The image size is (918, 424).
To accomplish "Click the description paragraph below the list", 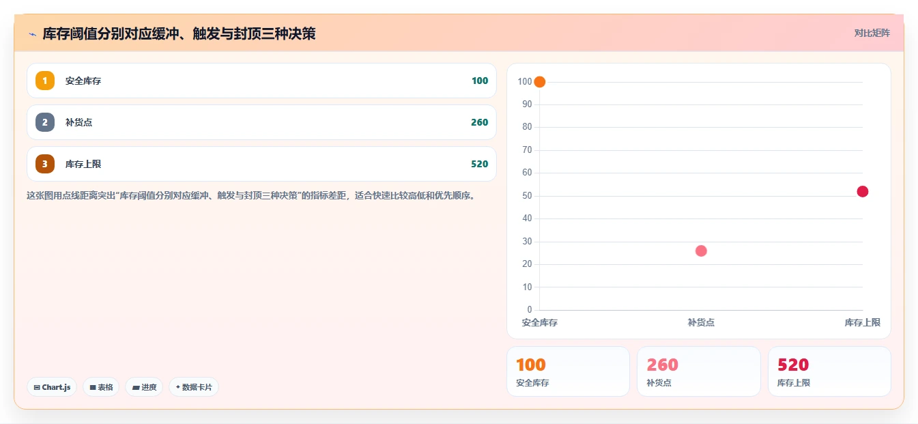I will [250, 195].
